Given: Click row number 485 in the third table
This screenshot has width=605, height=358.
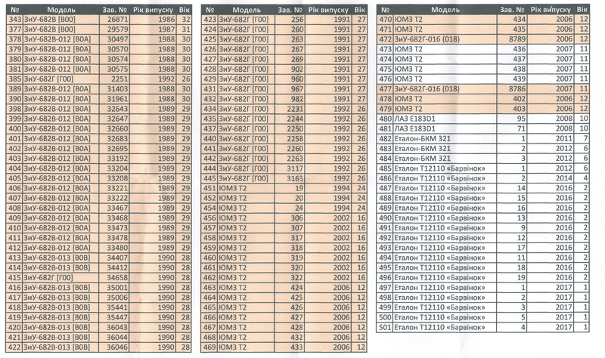Looking at the screenshot, I should 385,168.
